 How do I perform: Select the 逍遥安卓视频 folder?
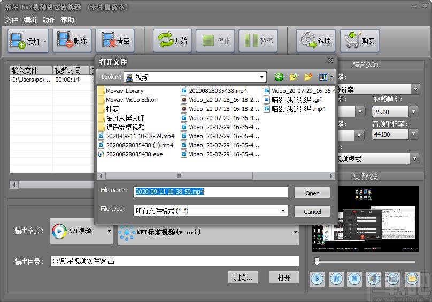(x=121, y=127)
